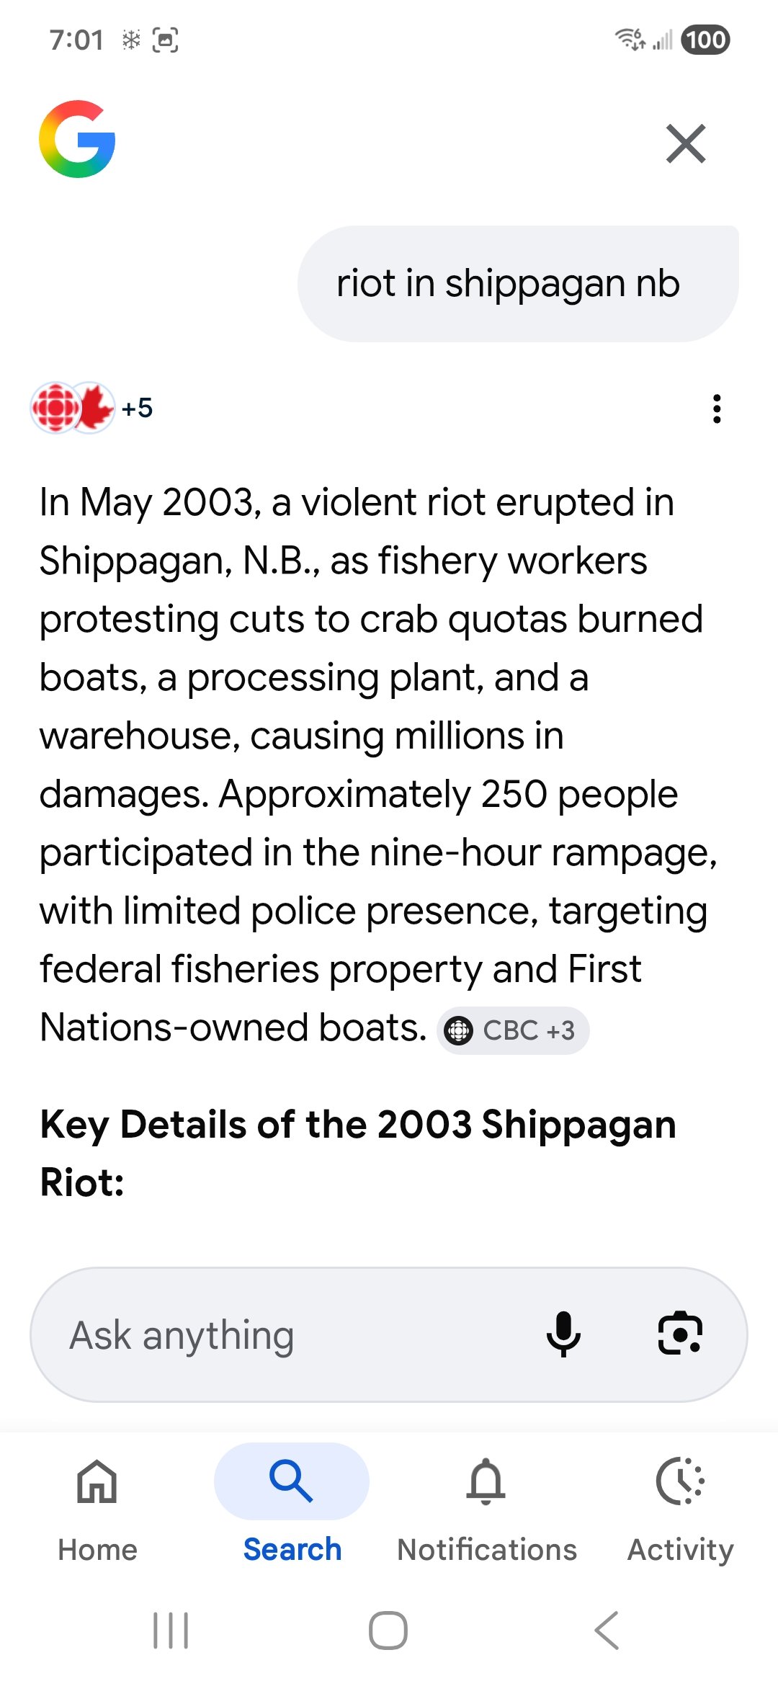
Task: Tap the CBC source icon
Action: [54, 407]
